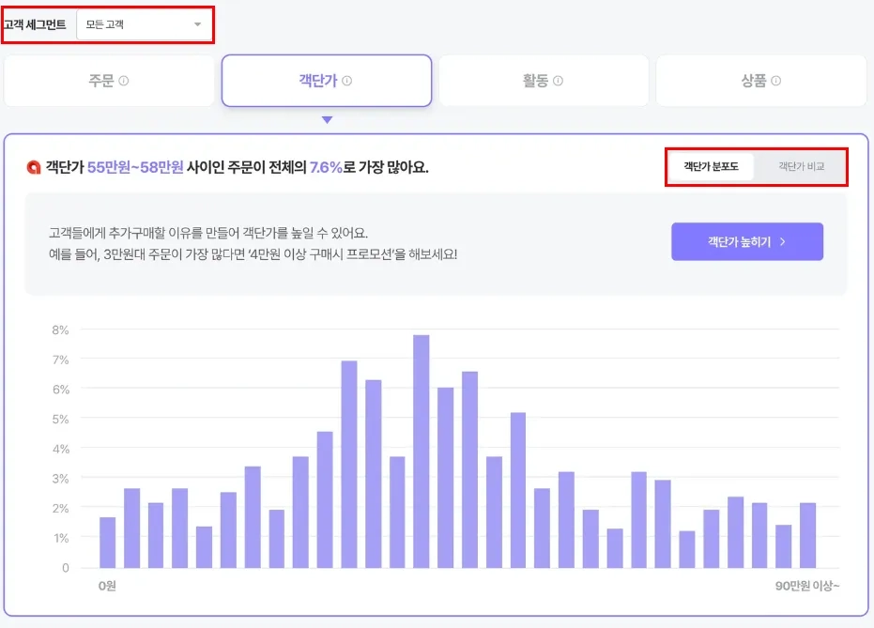Click the highlighted 7.6% text
This screenshot has width=874, height=628.
(326, 167)
